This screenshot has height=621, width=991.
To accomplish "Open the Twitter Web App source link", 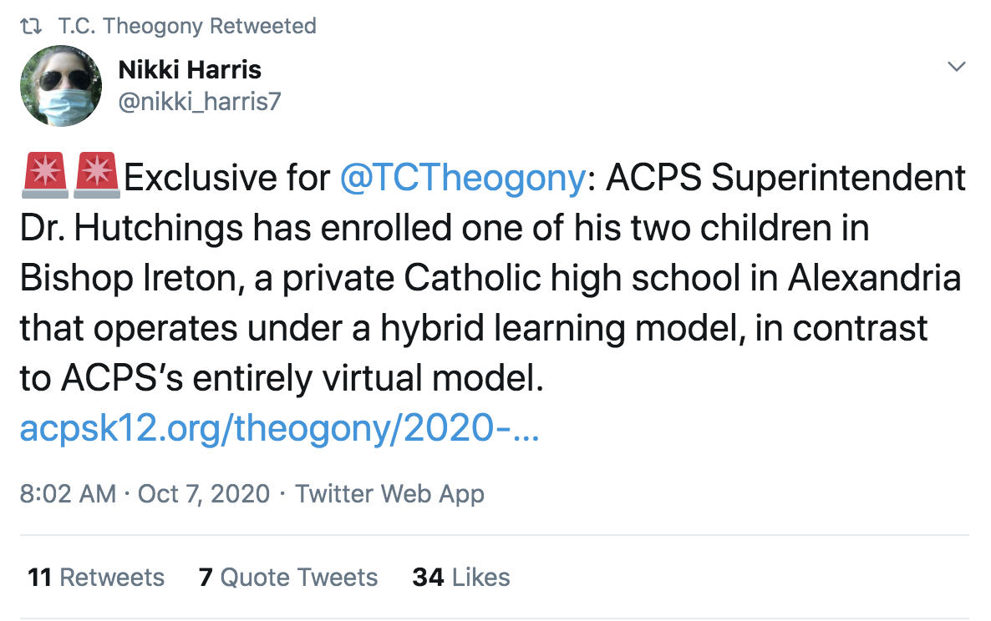I will tap(389, 493).
